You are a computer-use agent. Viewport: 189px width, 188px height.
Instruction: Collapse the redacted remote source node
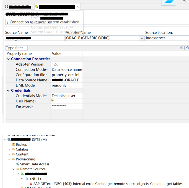(x=18, y=174)
